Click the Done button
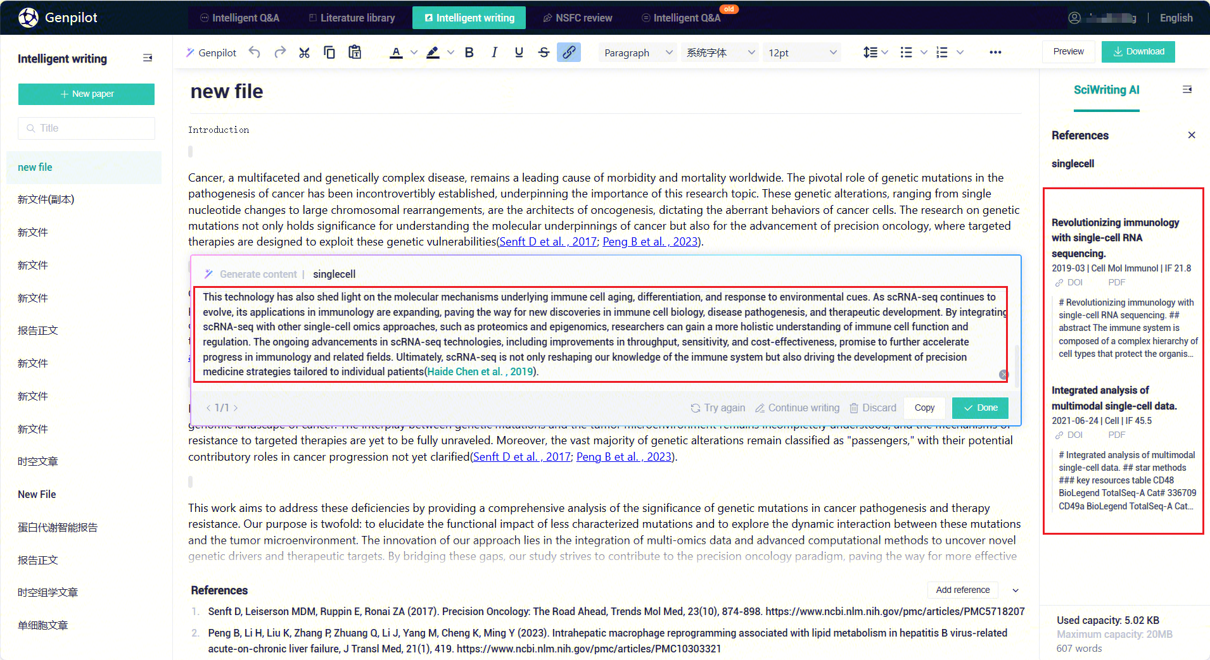The width and height of the screenshot is (1210, 660). (x=980, y=408)
